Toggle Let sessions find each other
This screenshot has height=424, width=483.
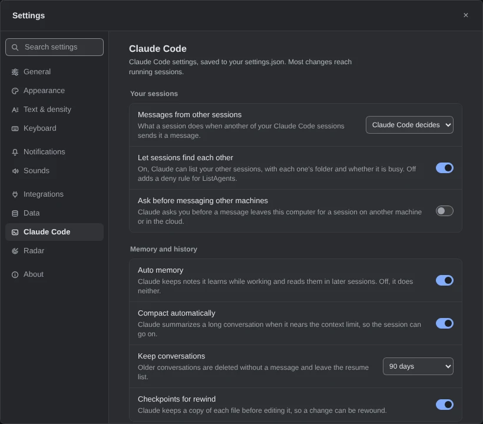[x=444, y=168]
